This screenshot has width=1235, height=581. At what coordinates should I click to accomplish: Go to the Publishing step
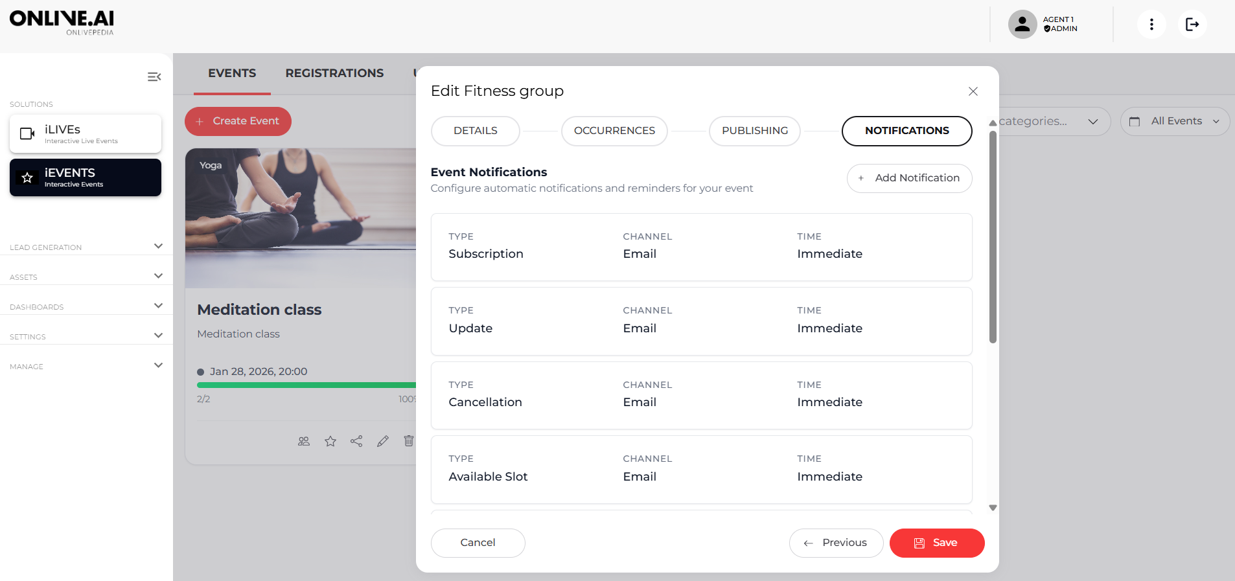(755, 131)
